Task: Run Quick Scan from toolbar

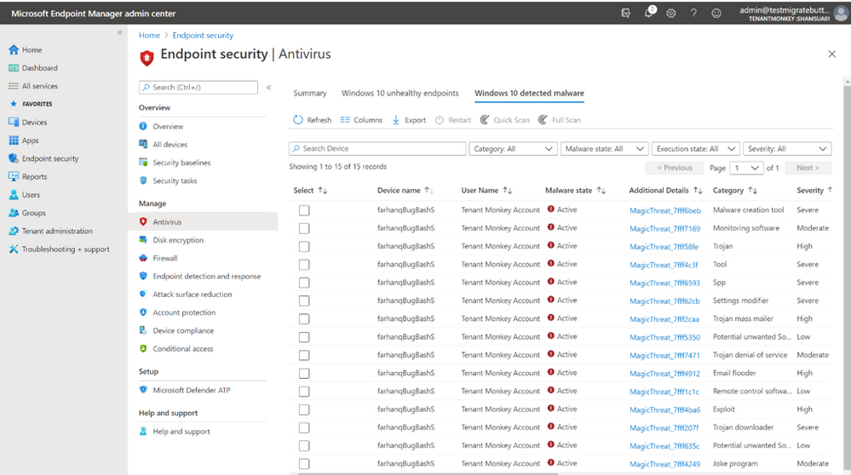Action: (x=505, y=120)
